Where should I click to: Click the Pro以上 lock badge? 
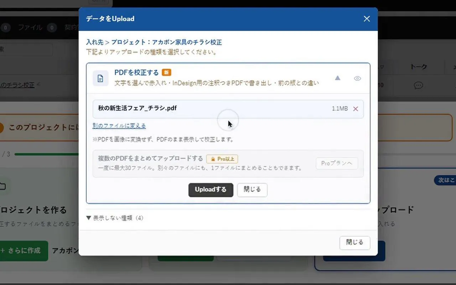(222, 159)
